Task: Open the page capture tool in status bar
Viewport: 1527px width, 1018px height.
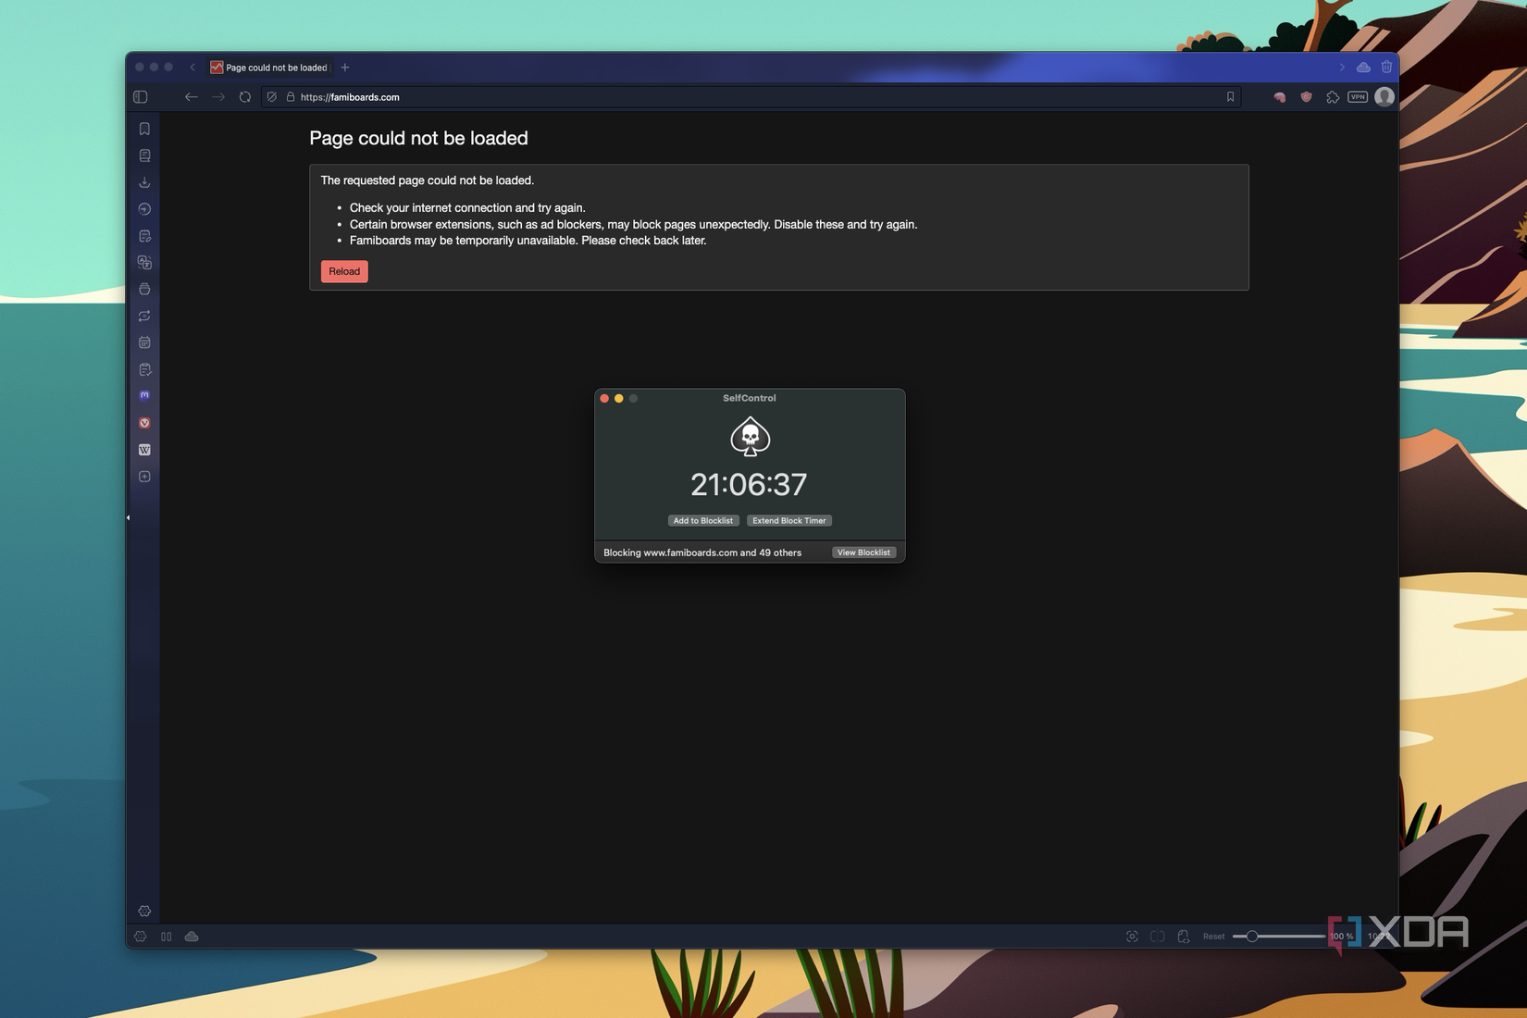Action: 1133,937
